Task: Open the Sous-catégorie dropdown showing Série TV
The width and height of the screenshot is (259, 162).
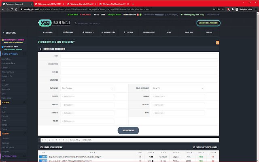Action: tap(178, 88)
